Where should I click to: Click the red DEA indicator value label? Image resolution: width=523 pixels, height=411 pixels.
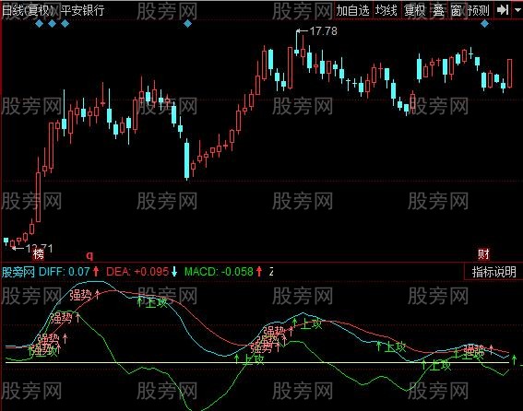click(137, 272)
